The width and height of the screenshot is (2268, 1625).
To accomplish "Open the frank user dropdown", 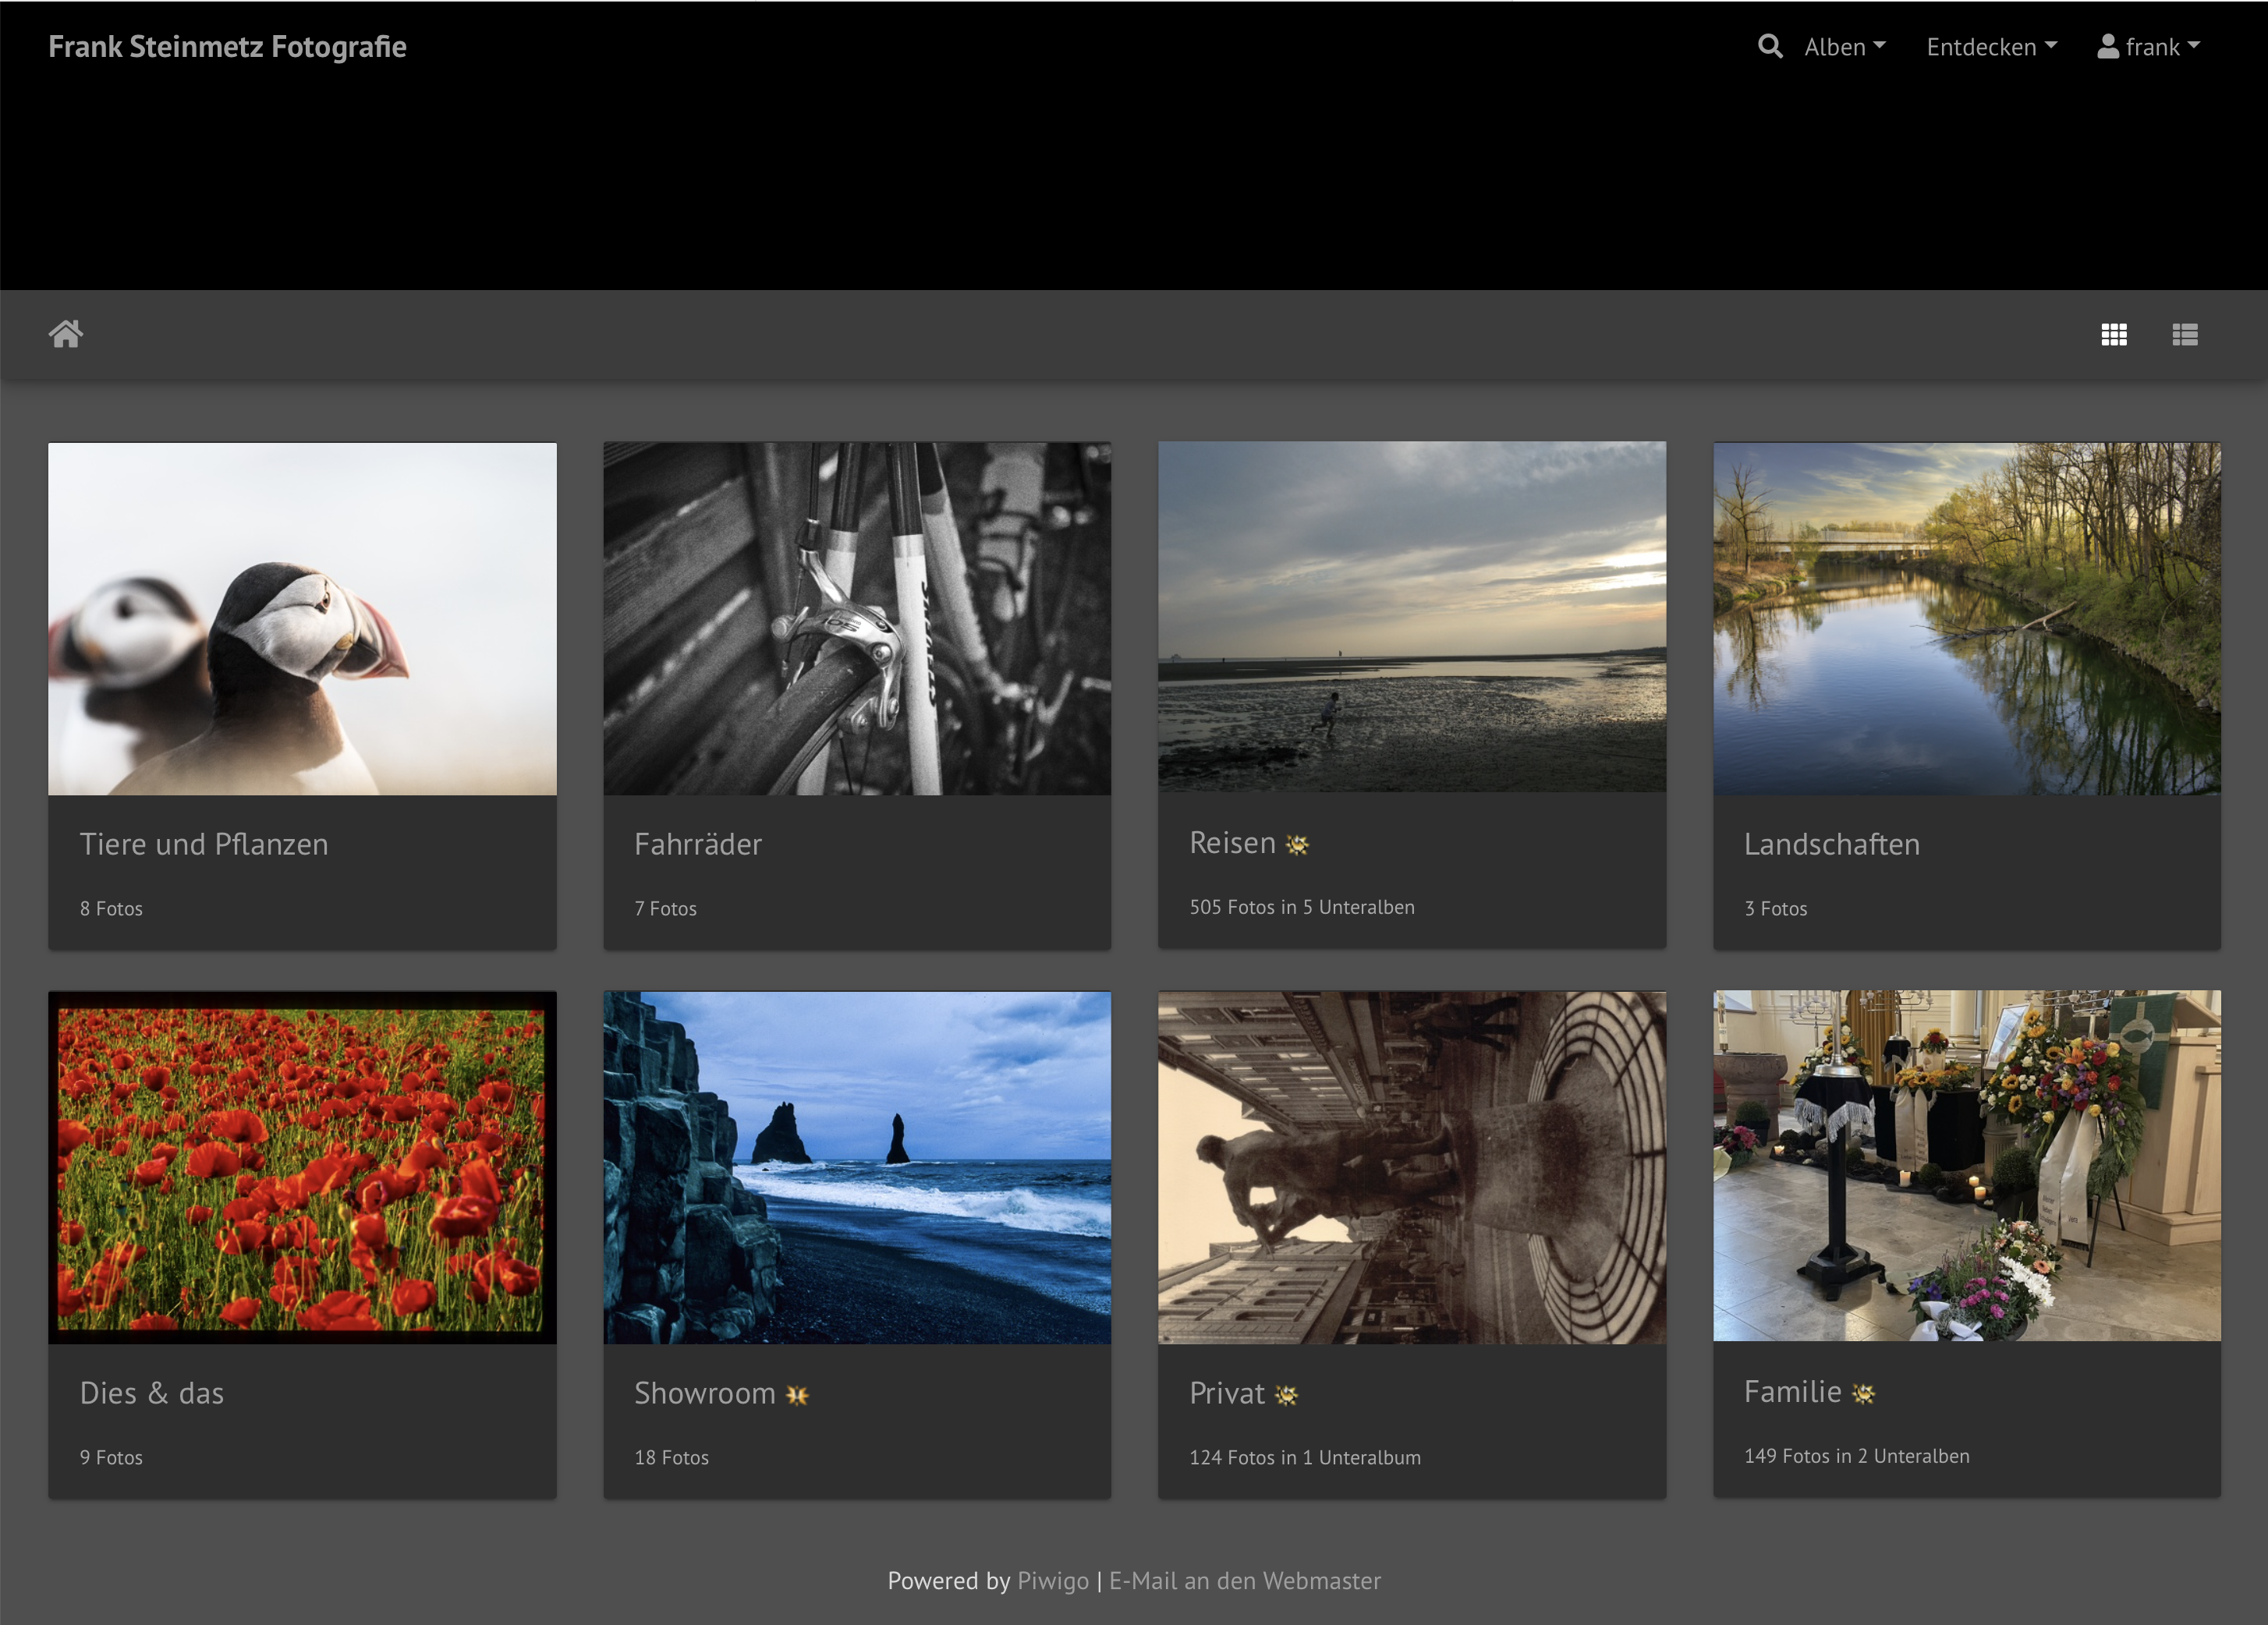I will coord(2148,47).
